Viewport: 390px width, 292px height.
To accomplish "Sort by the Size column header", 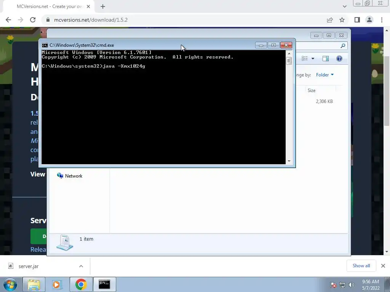I will pyautogui.click(x=320, y=90).
